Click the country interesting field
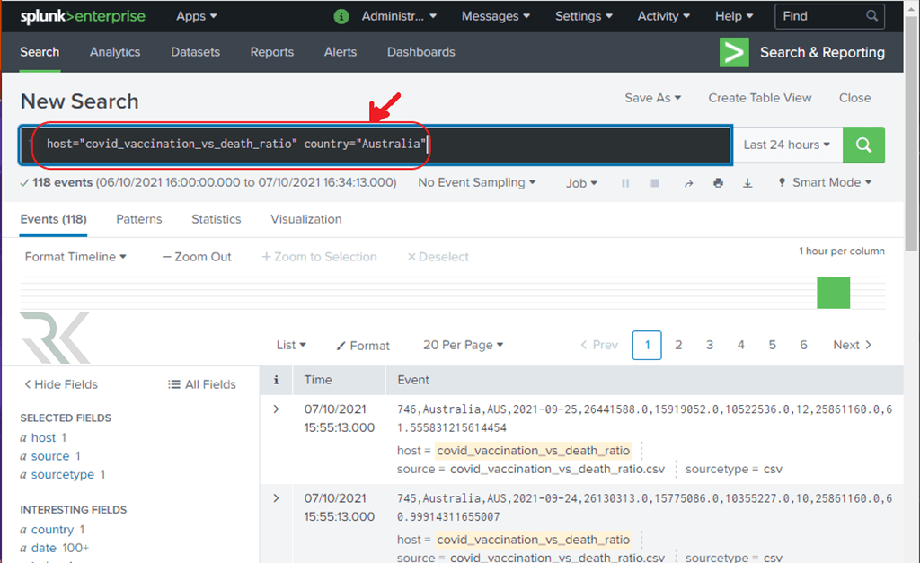This screenshot has height=563, width=920. [52, 530]
